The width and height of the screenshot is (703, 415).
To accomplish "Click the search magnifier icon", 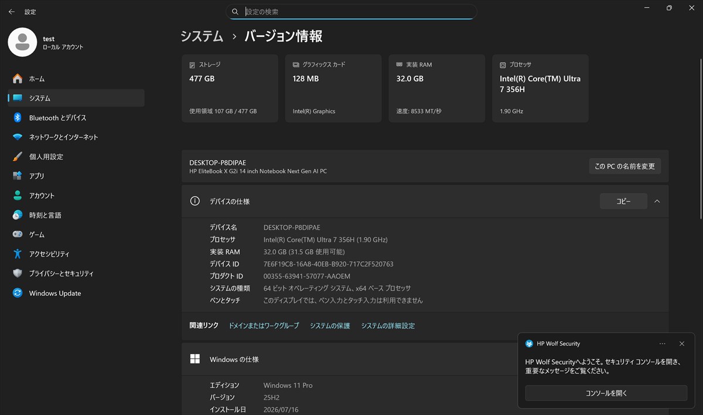I will point(235,12).
